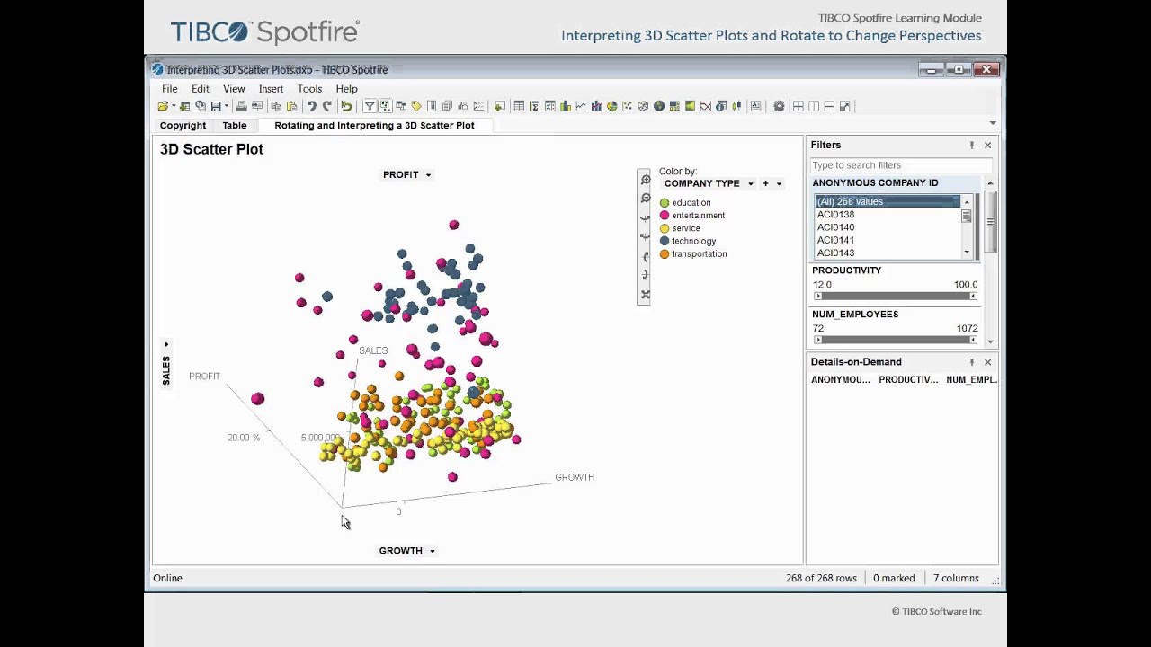This screenshot has height=647, width=1151.
Task: Click the PRODUCTIVITY range slider
Action: pos(896,296)
